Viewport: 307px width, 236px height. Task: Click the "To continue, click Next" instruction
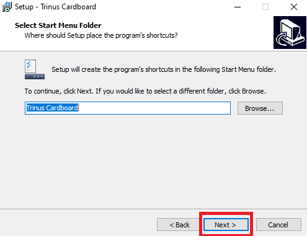point(145,91)
